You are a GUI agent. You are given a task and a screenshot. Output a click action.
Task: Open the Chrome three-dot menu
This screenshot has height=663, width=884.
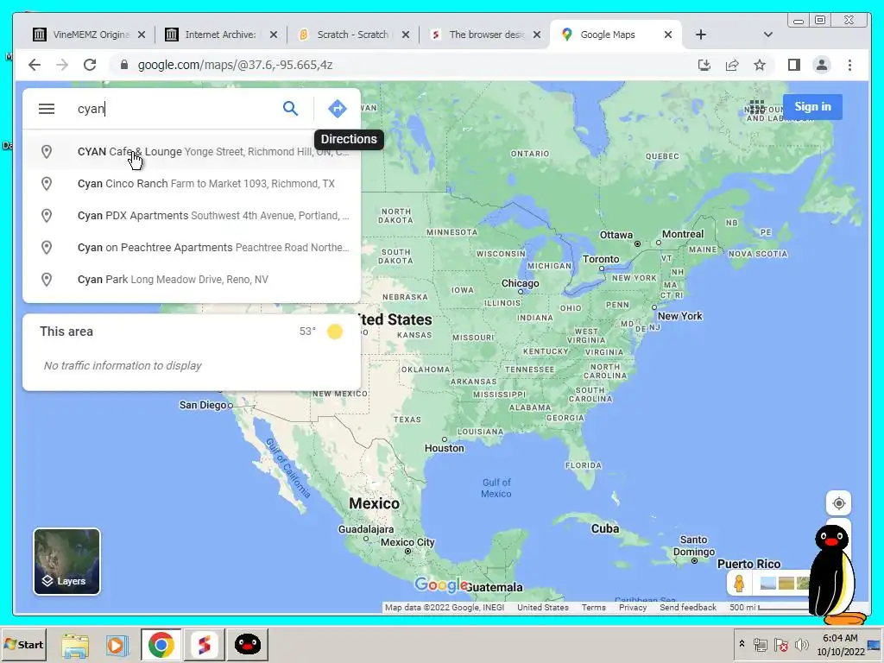pyautogui.click(x=849, y=65)
